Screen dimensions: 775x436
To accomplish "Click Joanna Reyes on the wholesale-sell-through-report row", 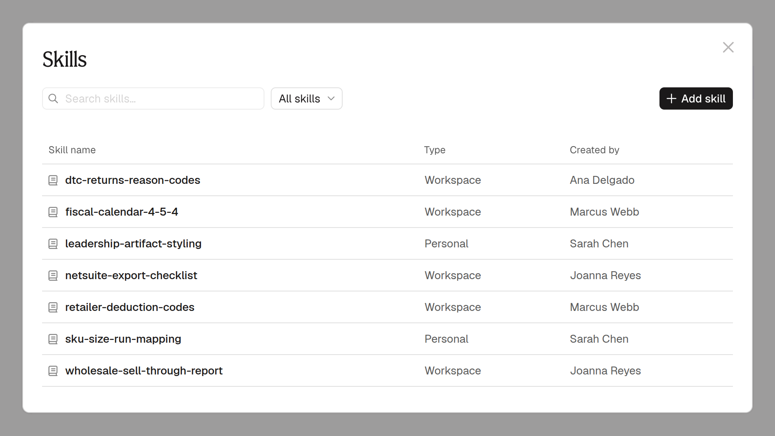I will point(605,370).
